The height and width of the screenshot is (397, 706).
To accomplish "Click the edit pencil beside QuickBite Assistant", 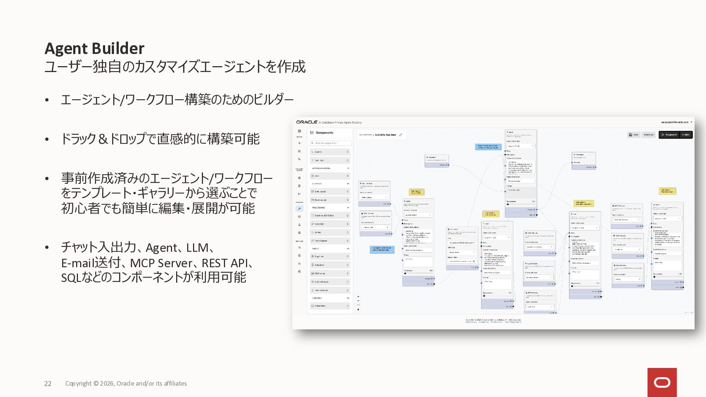I will (401, 135).
